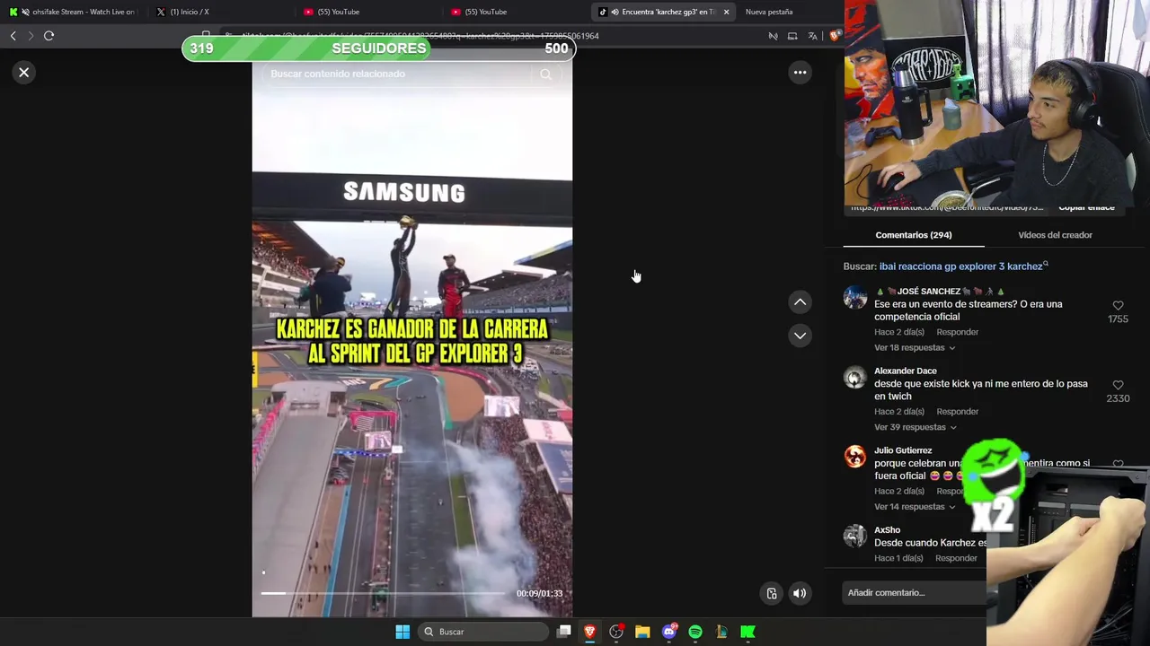The image size is (1150, 646).
Task: Open the three-dots more options menu
Action: (800, 73)
